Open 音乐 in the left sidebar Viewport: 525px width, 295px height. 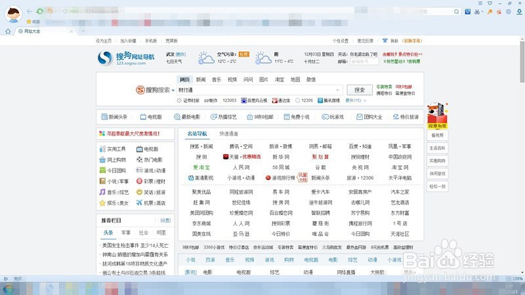click(x=111, y=192)
